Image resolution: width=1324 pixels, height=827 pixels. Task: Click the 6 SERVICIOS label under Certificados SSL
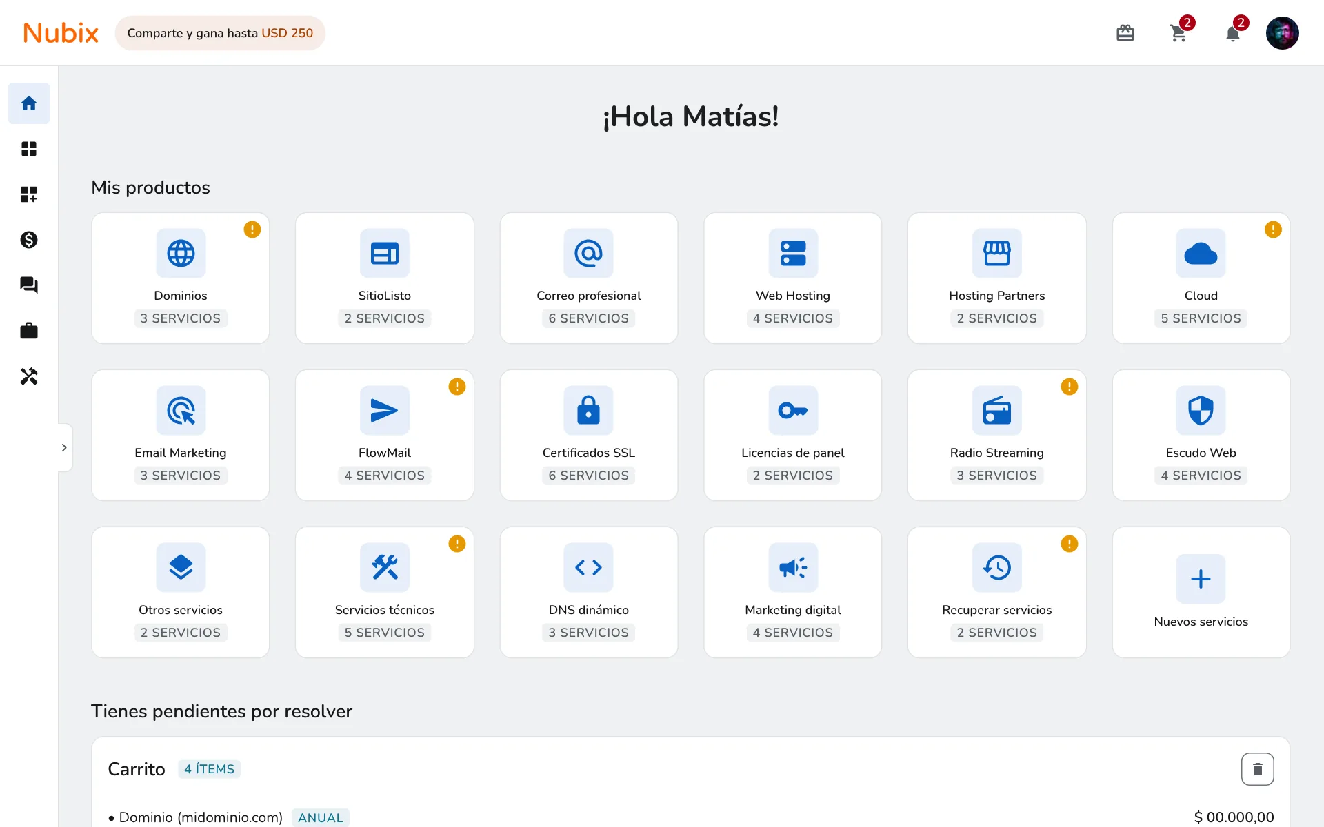pos(589,476)
